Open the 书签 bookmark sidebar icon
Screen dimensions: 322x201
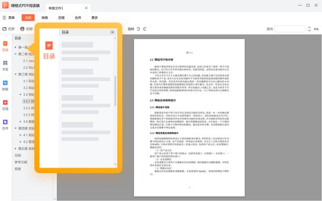point(5,66)
